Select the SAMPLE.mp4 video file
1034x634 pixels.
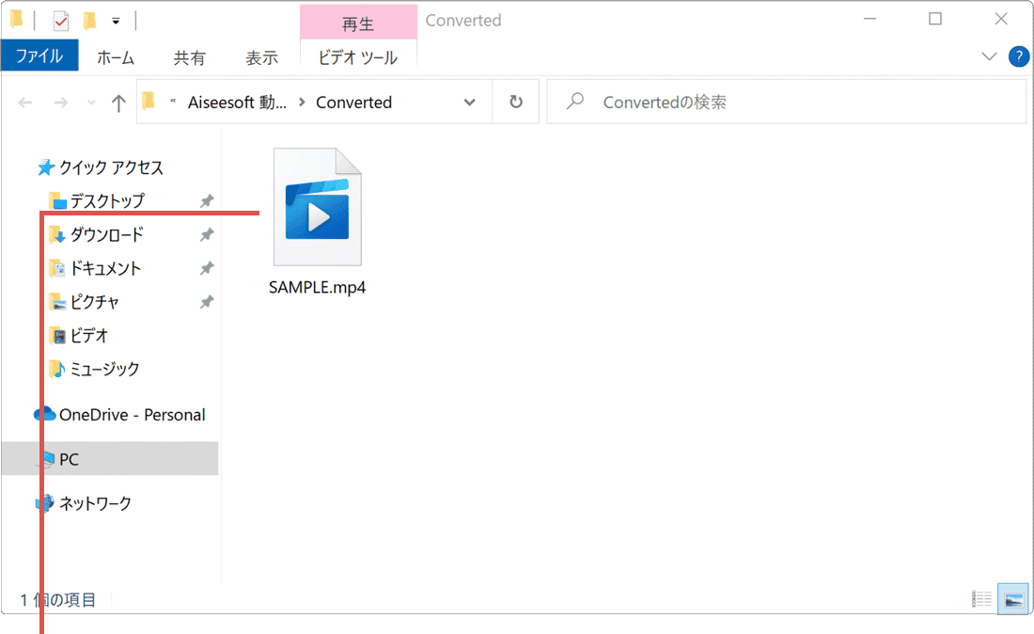point(318,205)
